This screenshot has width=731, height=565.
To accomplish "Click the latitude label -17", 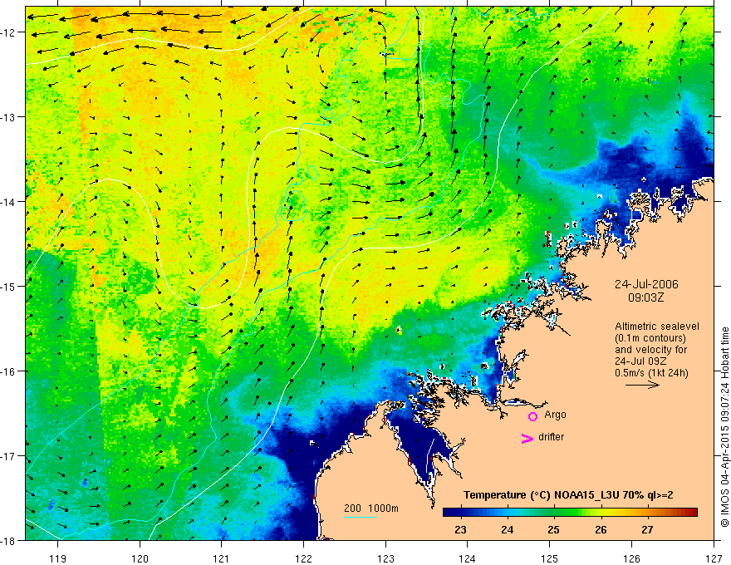I will [x=8, y=456].
